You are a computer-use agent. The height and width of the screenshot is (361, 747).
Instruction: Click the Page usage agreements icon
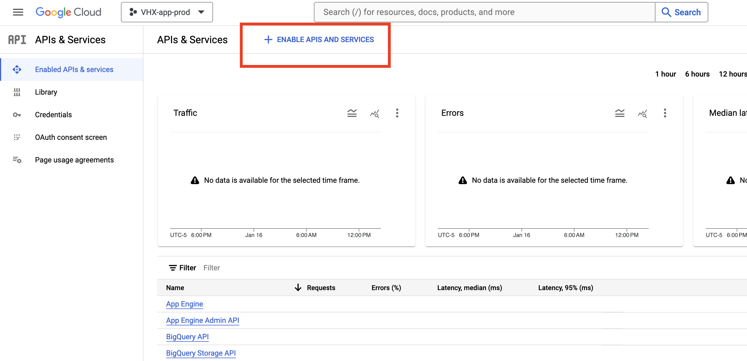coord(17,160)
